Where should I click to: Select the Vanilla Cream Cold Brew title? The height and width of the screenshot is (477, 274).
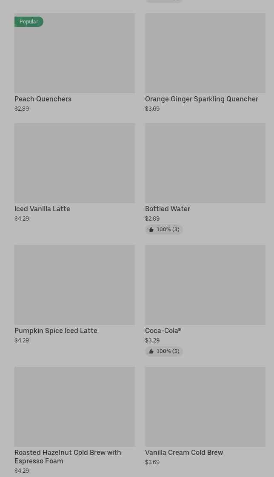[184, 453]
